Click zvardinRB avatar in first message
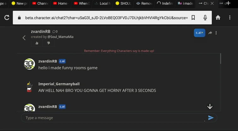The height and width of the screenshot is (131, 238). tap(29, 64)
